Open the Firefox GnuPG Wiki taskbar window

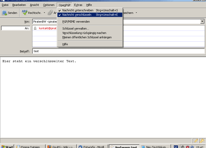(61, 146)
